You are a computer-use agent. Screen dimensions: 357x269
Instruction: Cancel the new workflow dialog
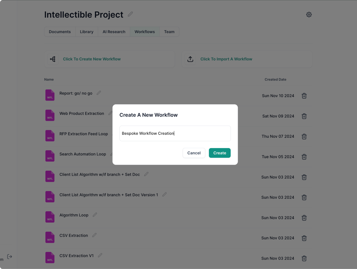point(194,153)
